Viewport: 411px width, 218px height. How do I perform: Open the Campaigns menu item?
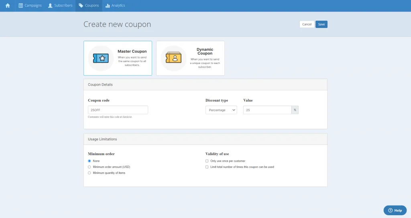pyautogui.click(x=30, y=6)
